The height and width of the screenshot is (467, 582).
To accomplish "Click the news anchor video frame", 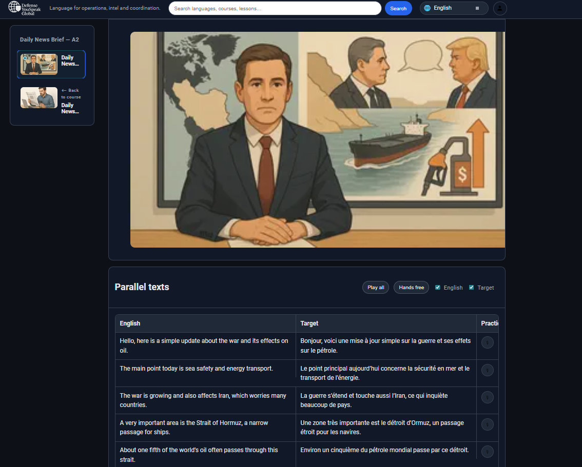I will coord(317,139).
